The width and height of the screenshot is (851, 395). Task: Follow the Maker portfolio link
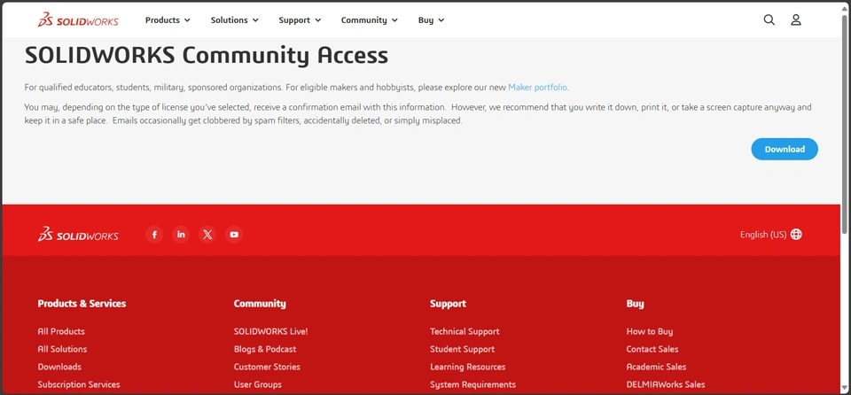537,88
